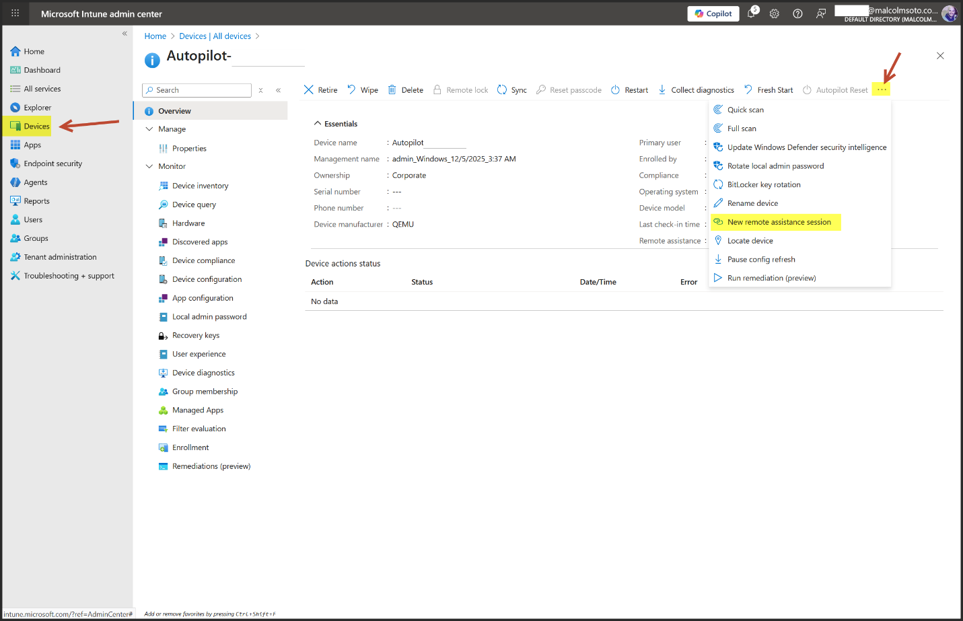963x621 pixels.
Task: Open Devices in the left navigation
Action: (36, 126)
